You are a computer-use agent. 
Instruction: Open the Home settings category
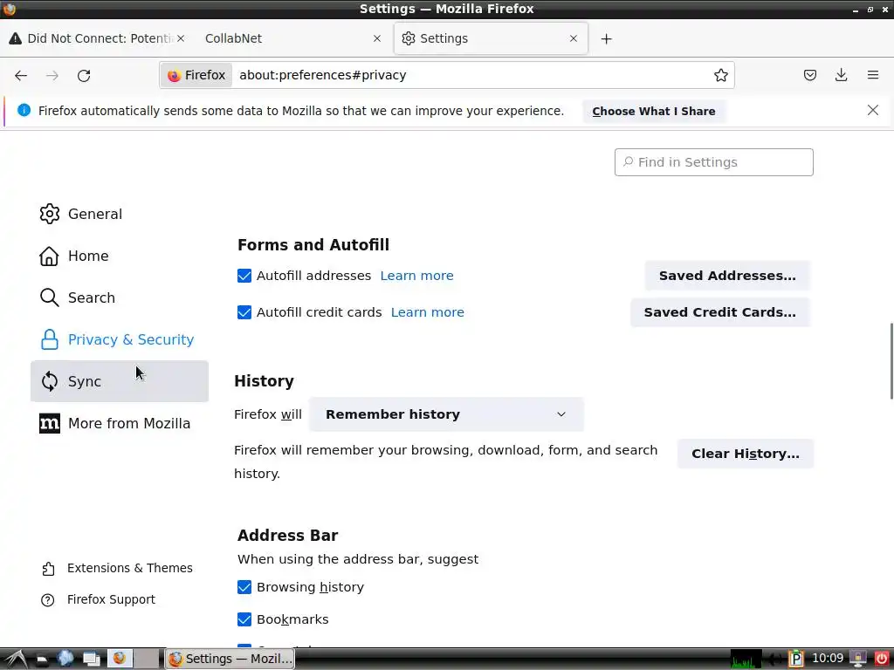[x=119, y=256]
